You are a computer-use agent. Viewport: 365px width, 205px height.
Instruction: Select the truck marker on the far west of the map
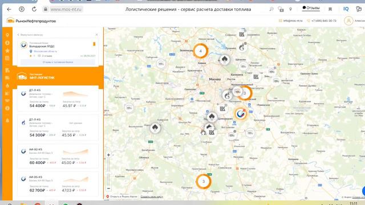[129, 108]
